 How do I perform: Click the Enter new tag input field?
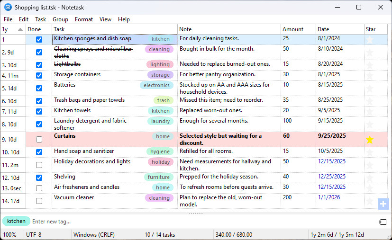[204, 222]
